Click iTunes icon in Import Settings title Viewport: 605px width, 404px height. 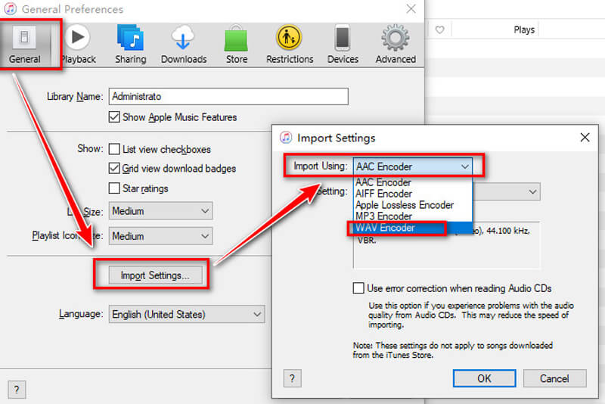(x=286, y=138)
